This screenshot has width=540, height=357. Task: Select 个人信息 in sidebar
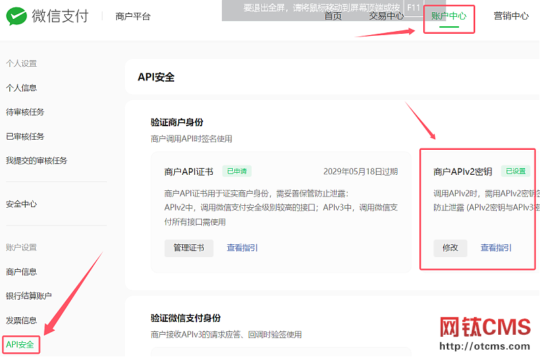22,88
